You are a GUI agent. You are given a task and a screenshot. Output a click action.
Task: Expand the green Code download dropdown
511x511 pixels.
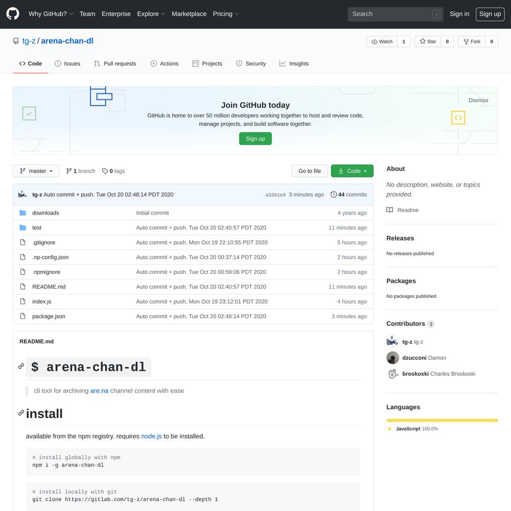352,171
